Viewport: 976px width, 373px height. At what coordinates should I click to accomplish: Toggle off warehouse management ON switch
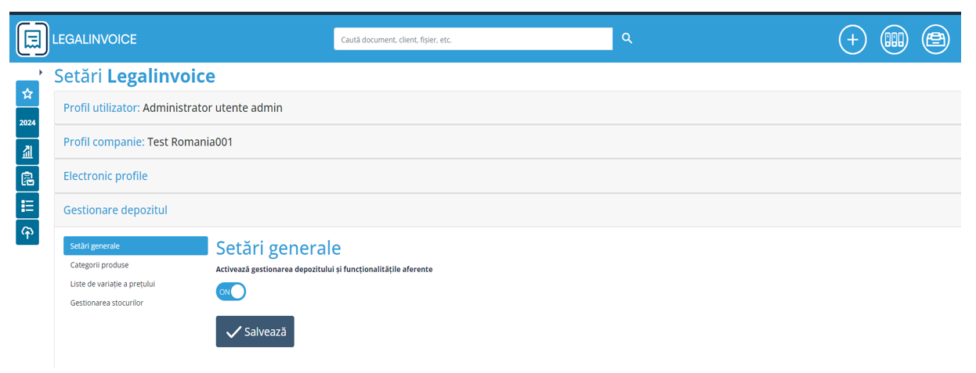point(231,292)
